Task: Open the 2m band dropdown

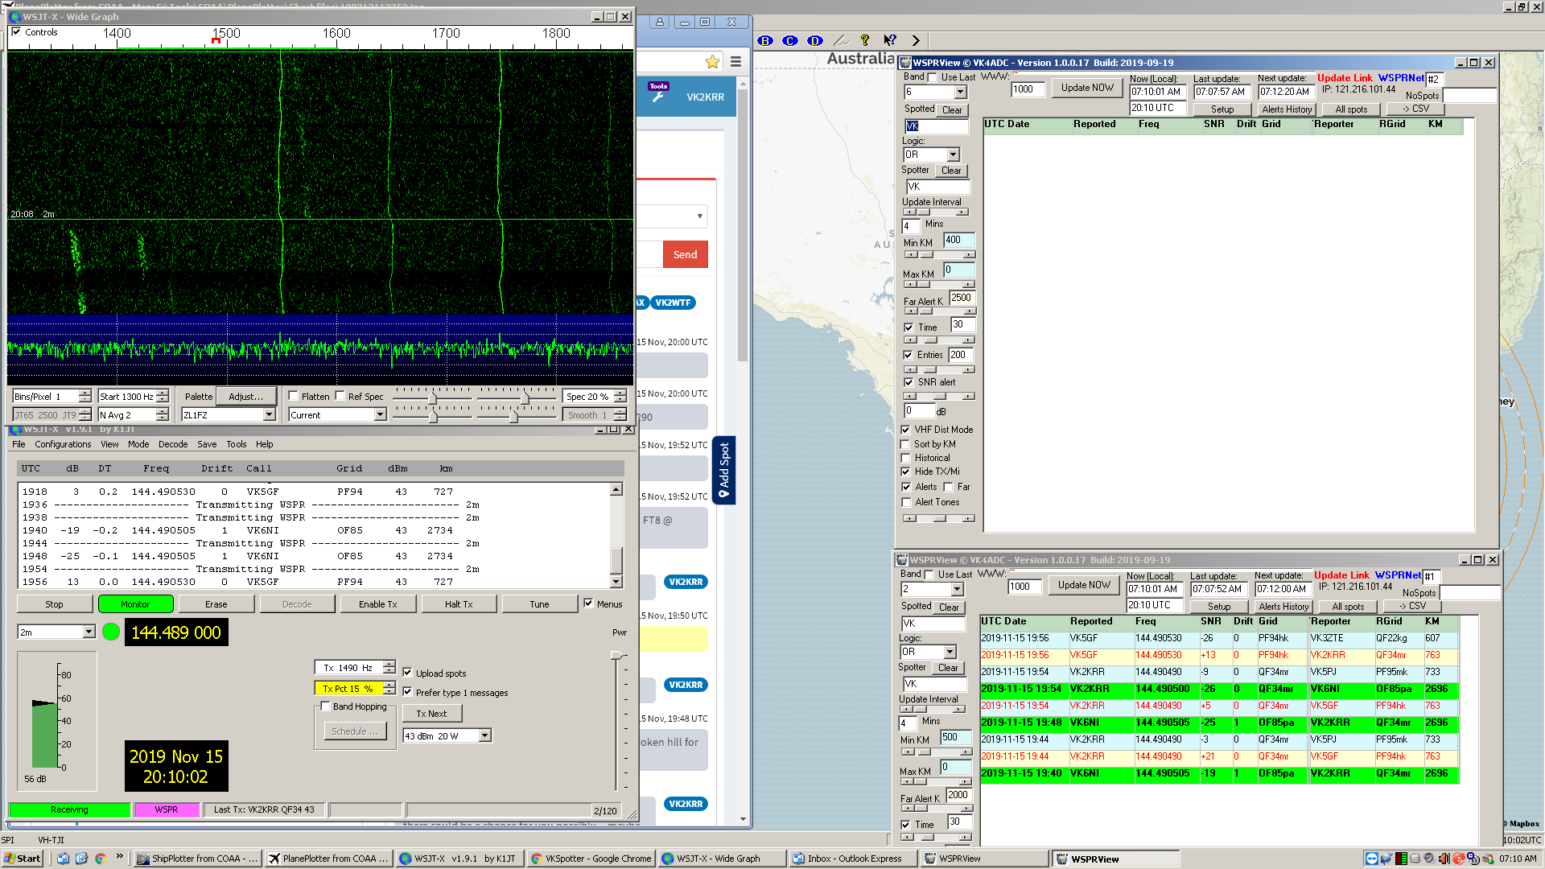Action: (89, 632)
